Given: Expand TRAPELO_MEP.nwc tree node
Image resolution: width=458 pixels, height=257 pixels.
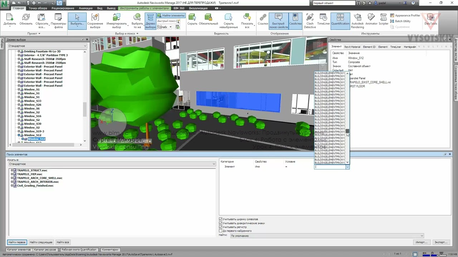Looking at the screenshot, I should coord(12,174).
